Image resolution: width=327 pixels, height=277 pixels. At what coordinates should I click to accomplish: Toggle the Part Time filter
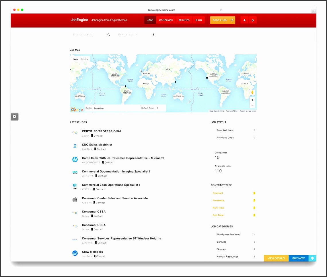tap(219, 208)
